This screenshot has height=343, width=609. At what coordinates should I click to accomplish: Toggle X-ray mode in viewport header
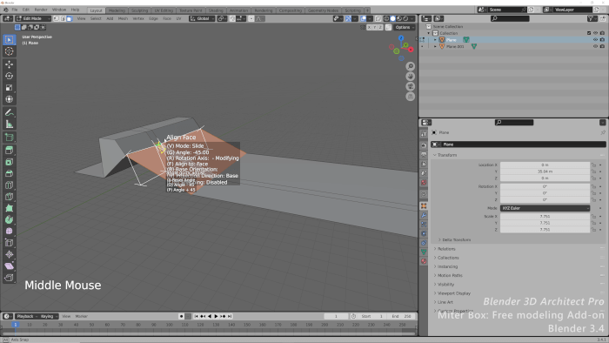(378, 18)
